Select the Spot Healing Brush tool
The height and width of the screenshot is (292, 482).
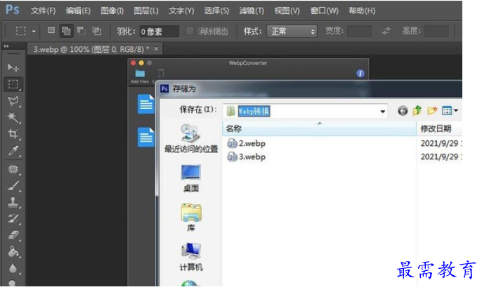tap(13, 169)
